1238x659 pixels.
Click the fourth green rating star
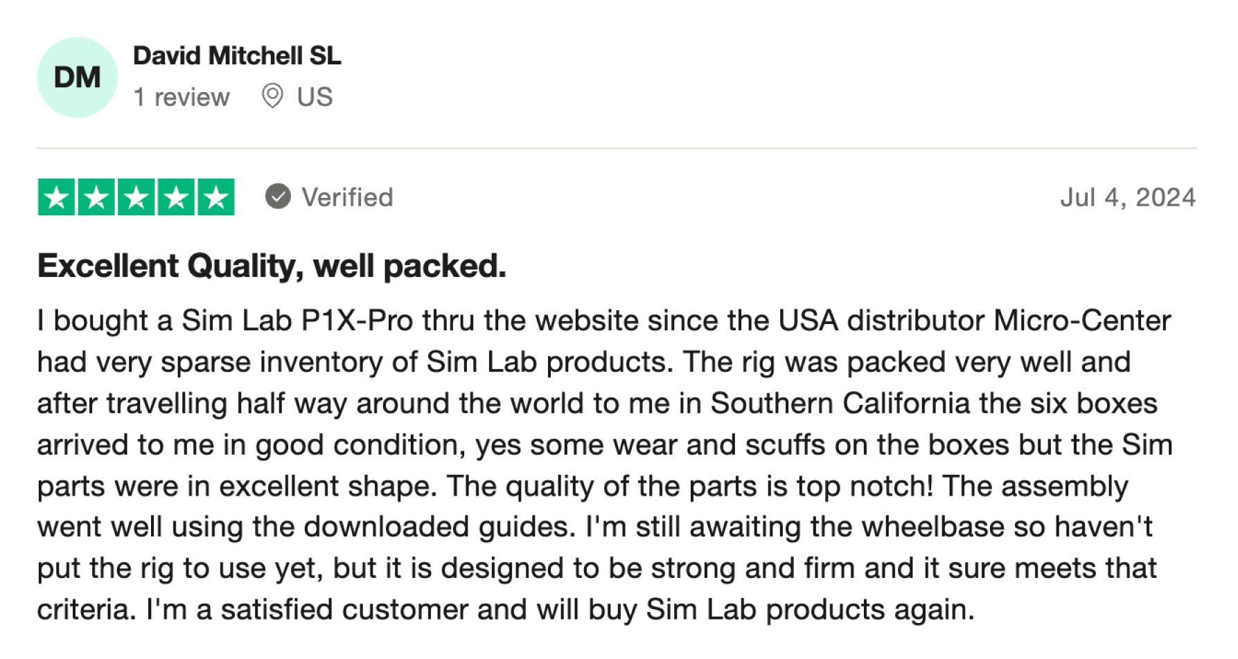[x=176, y=197]
